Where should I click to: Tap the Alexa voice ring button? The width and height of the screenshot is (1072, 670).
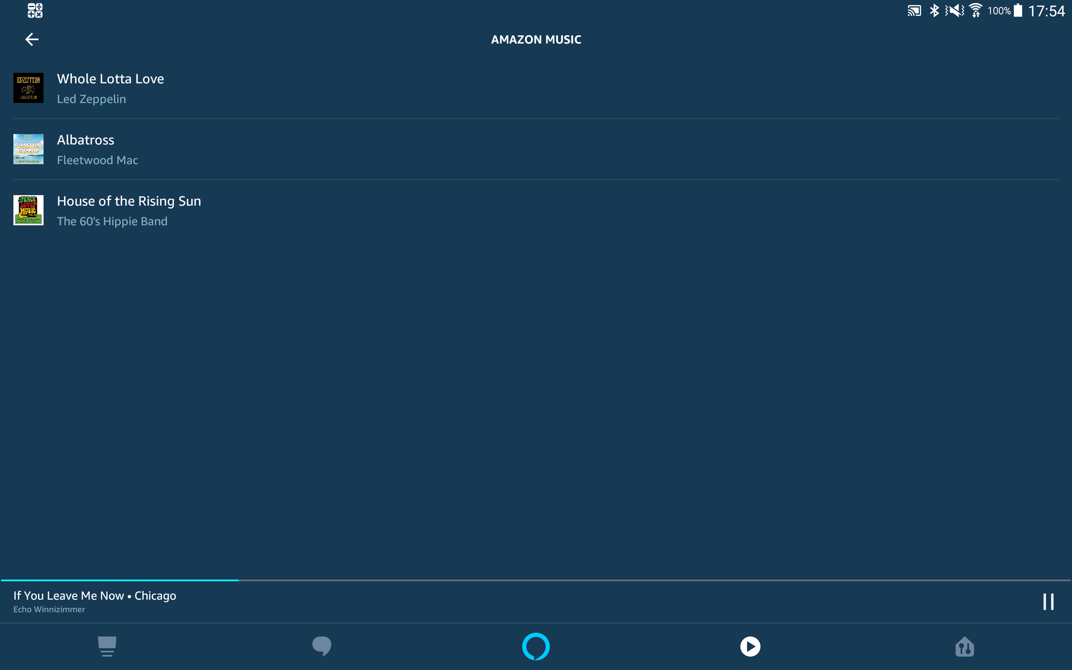536,646
